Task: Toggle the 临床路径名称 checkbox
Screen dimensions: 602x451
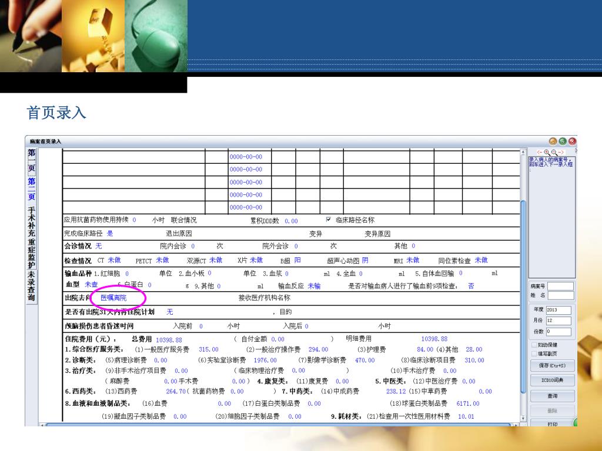Action: coord(329,220)
